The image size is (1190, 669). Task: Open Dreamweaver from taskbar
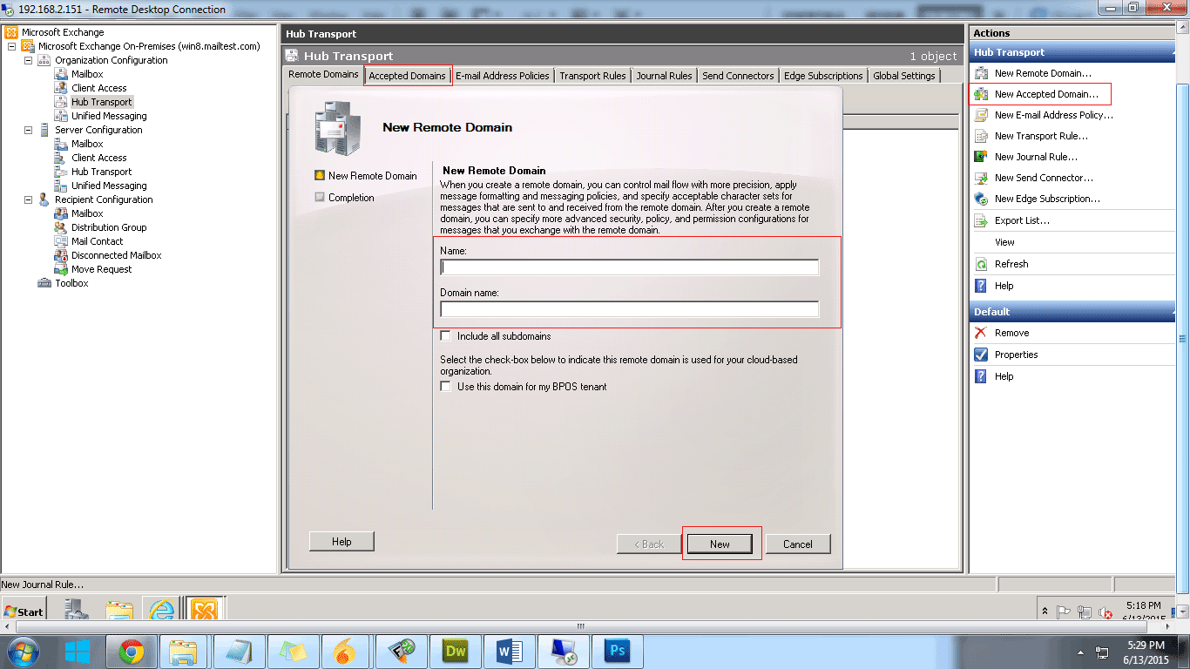point(456,651)
